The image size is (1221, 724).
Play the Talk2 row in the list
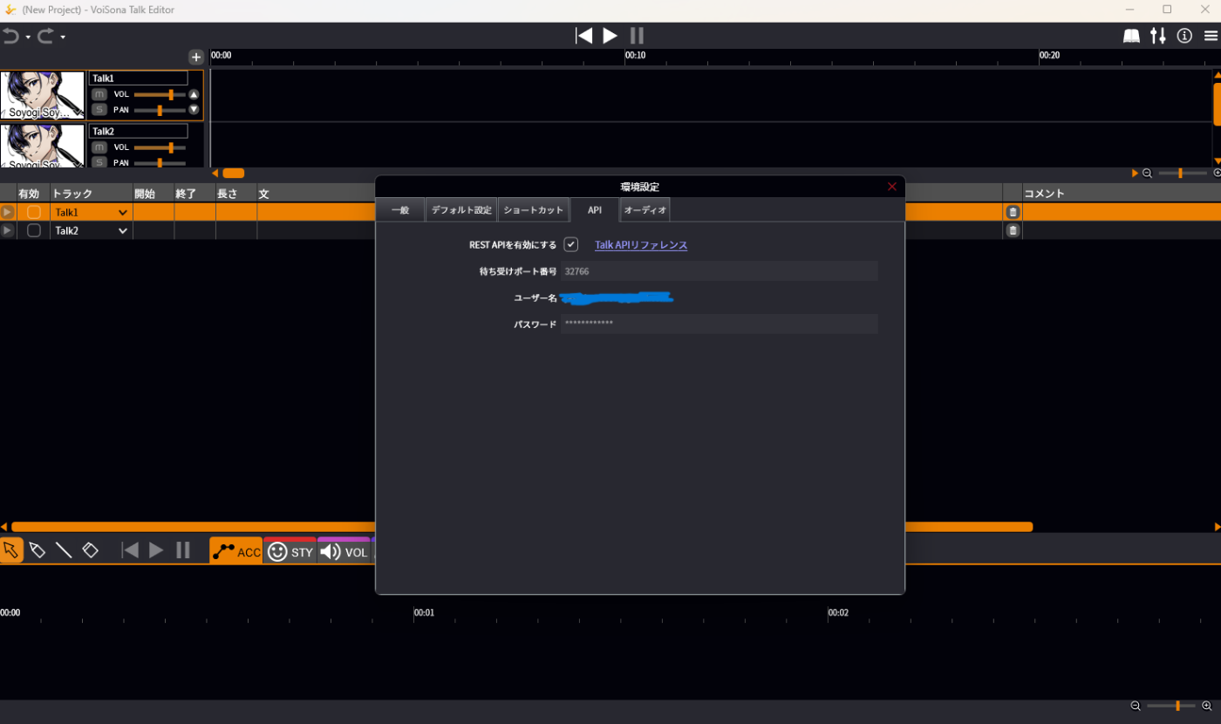pyautogui.click(x=7, y=230)
